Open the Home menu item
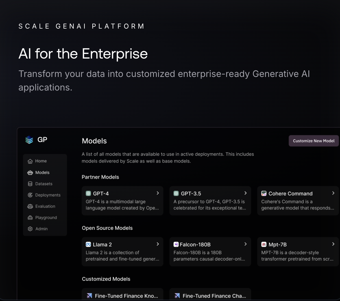The height and width of the screenshot is (301, 340). pos(41,161)
